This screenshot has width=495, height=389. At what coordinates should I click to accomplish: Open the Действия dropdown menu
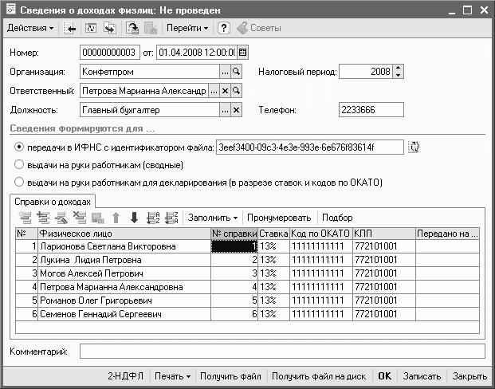tap(30, 28)
